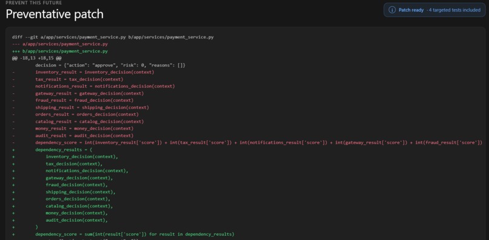Click added line "money_decision(context),"

click(x=76, y=213)
